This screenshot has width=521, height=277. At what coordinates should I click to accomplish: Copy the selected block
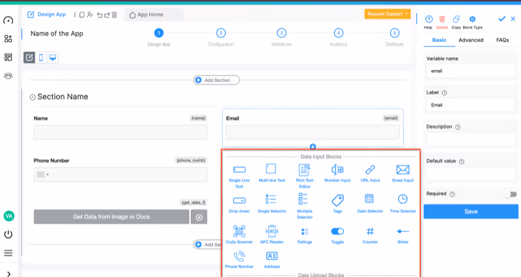point(456,22)
